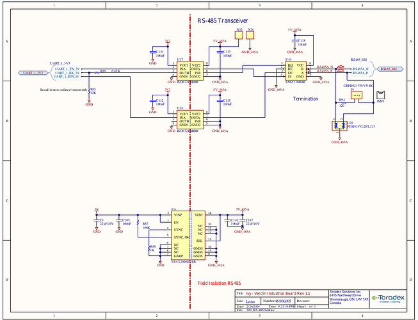Click the RS485A_P harness entry near the port
The height and width of the screenshot is (320, 418).
[360, 73]
